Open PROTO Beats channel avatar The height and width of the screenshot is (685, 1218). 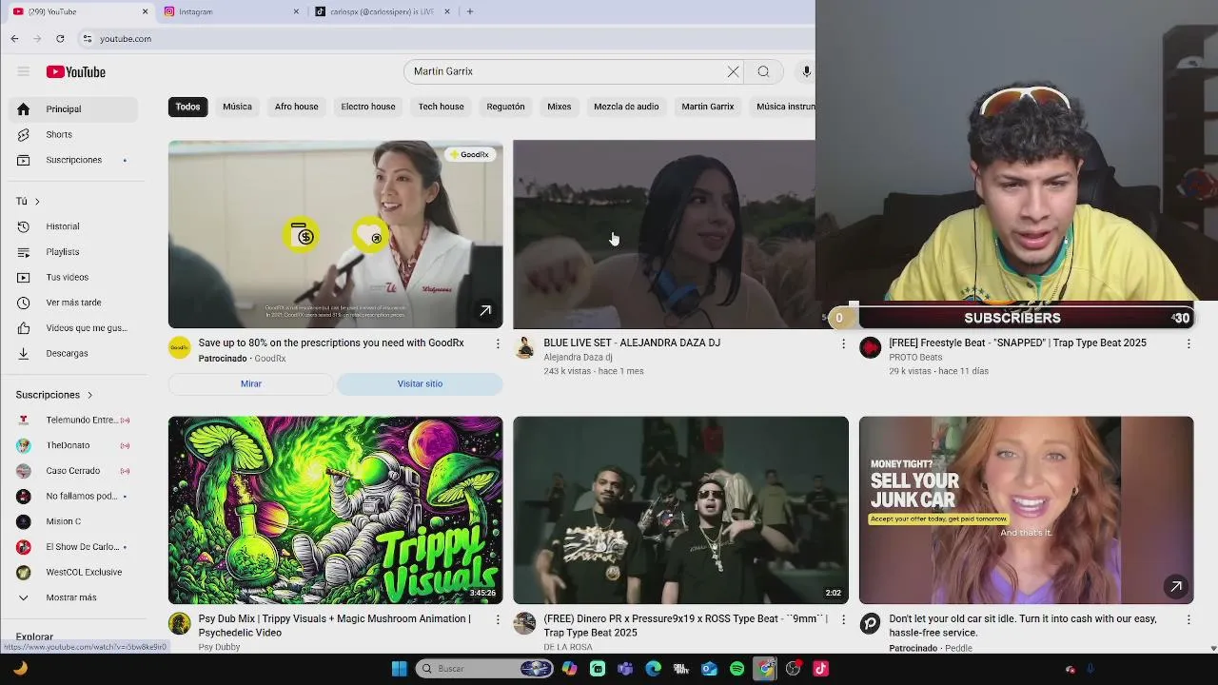pos(870,347)
